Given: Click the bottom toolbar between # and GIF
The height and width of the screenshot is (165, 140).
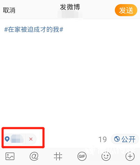Looking at the screenshot, I should click(x=70, y=156).
